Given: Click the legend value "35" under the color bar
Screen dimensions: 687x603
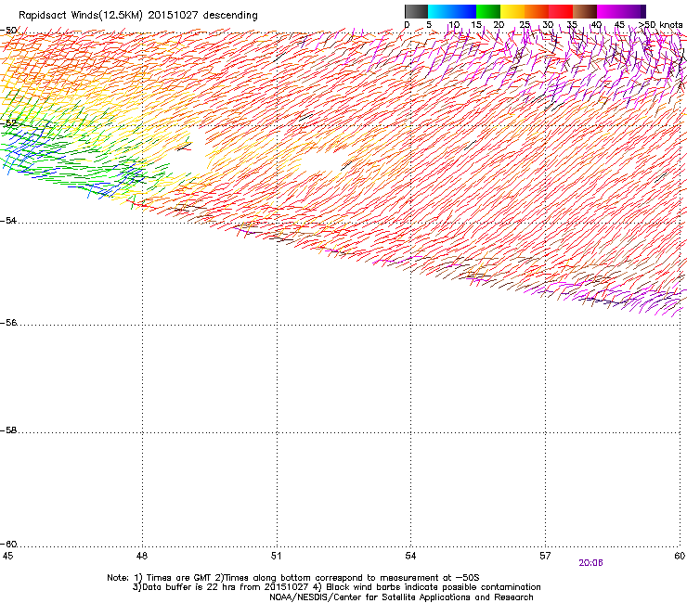Looking at the screenshot, I should (572, 24).
